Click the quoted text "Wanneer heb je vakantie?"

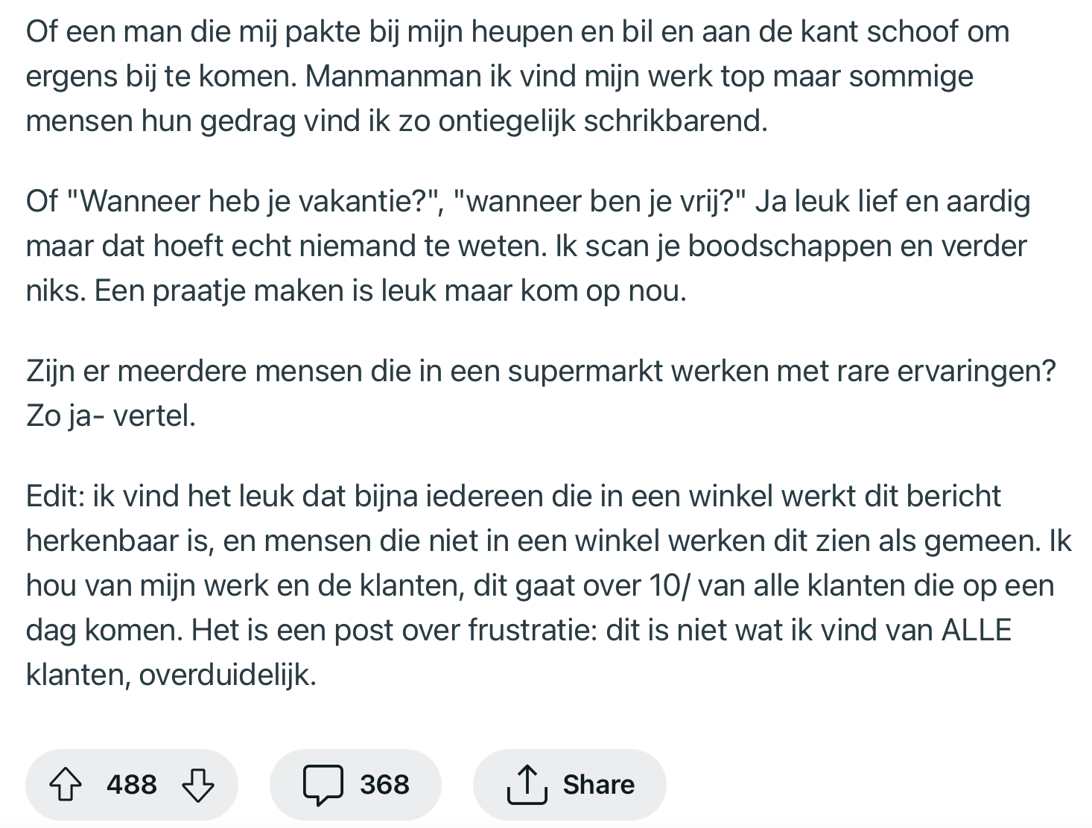point(252,202)
